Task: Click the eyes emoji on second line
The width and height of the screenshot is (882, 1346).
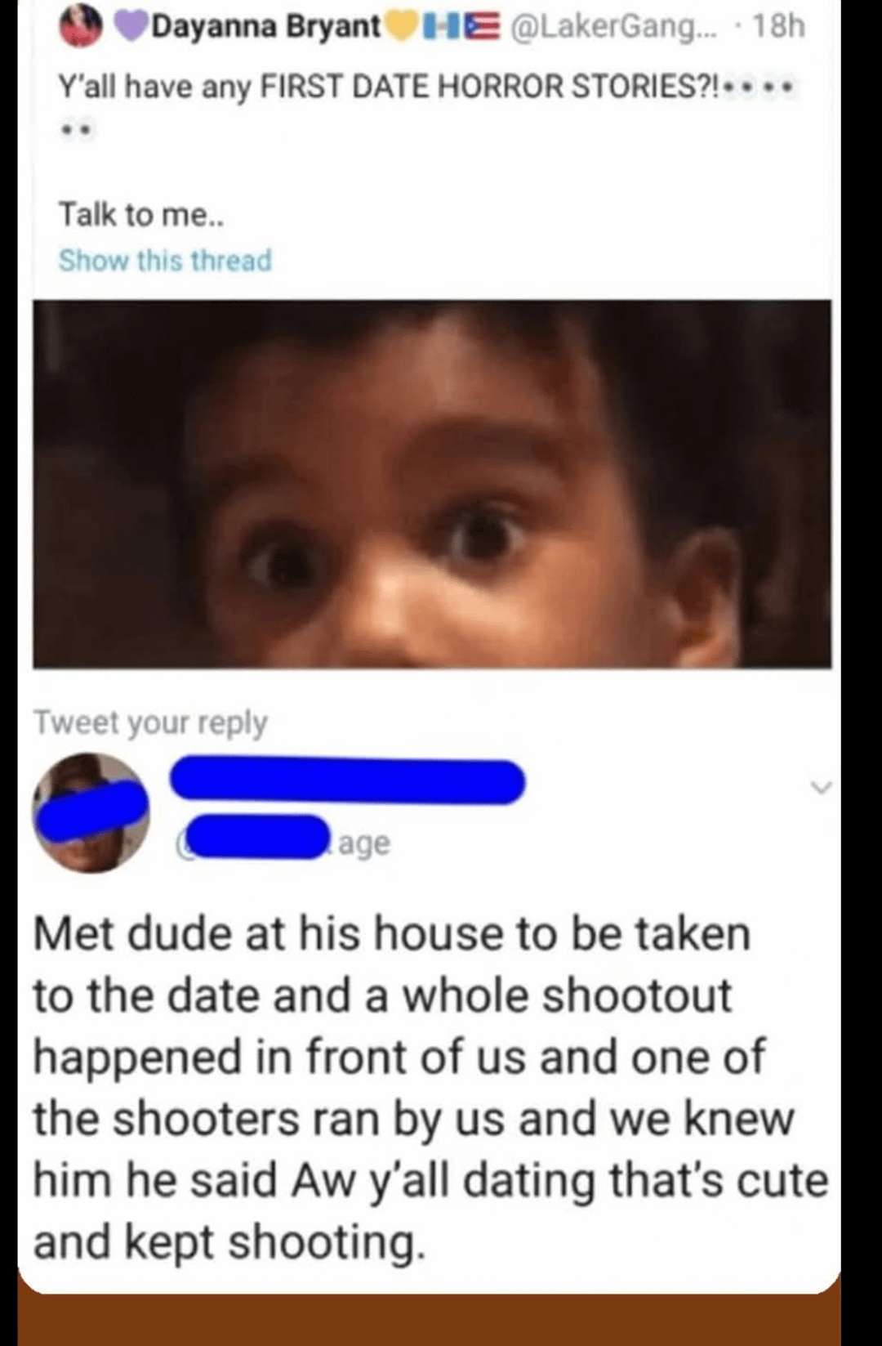Action: (x=77, y=130)
